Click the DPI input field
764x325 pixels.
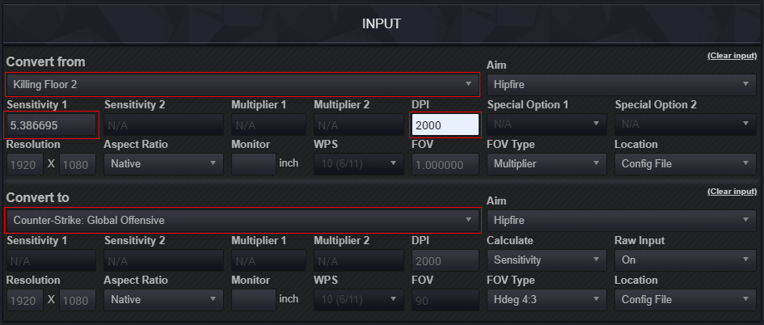coord(445,125)
